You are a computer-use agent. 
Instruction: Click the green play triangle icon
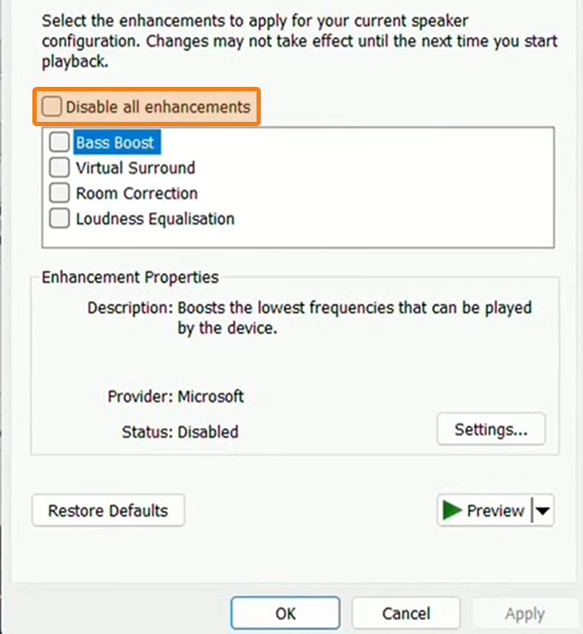[x=452, y=510]
